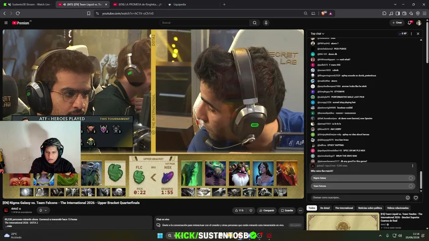The height and width of the screenshot is (241, 429).
Task: Click the Crear button
Action: click(397, 23)
